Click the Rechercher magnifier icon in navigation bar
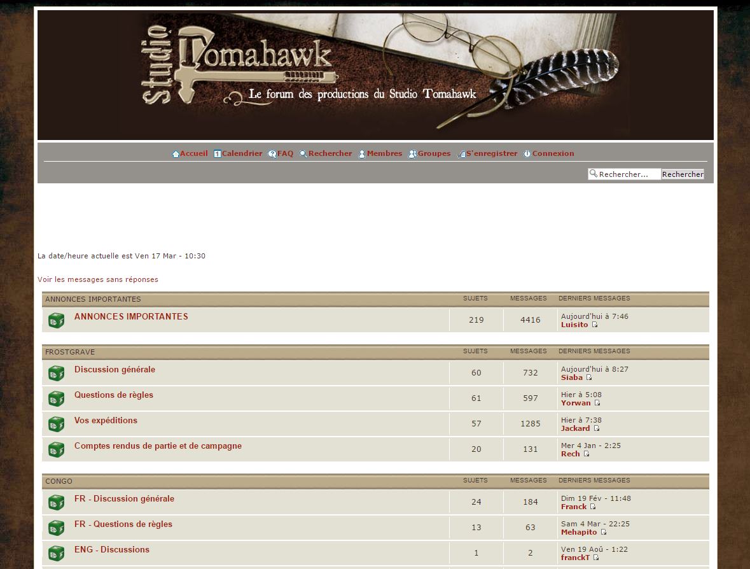 [x=303, y=153]
